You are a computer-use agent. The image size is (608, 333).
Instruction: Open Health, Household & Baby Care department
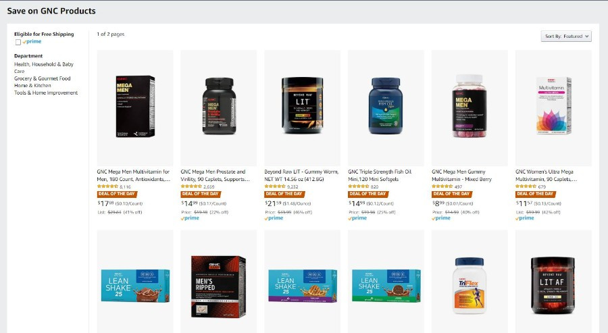pos(44,68)
